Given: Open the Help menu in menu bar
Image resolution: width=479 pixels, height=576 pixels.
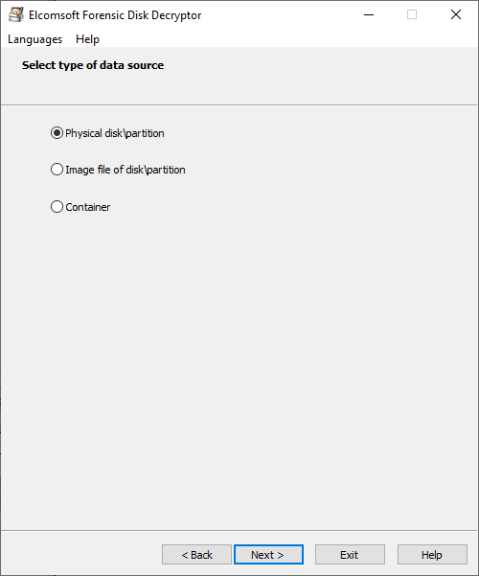Looking at the screenshot, I should pos(87,39).
